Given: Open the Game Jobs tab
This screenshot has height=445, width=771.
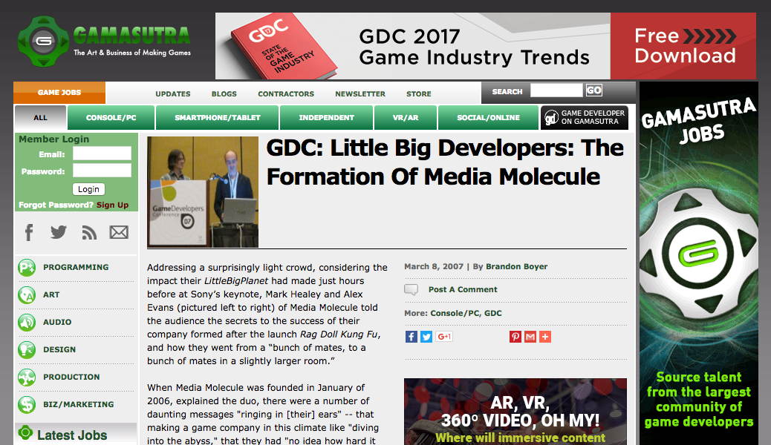Looking at the screenshot, I should 59,93.
